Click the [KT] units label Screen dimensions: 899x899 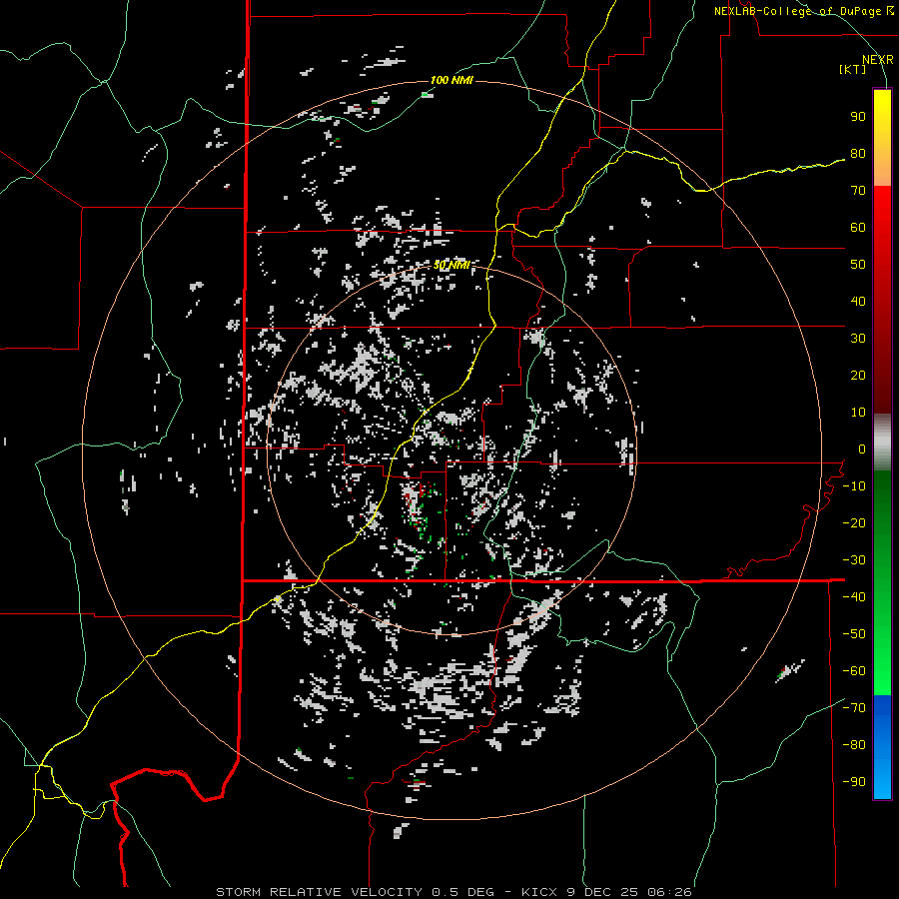pyautogui.click(x=853, y=69)
